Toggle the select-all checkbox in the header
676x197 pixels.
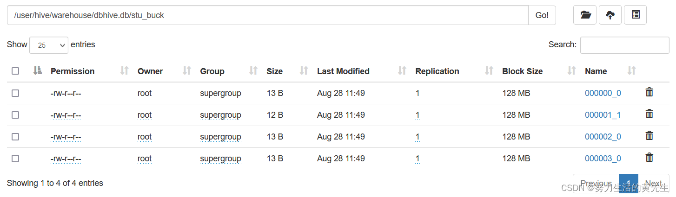[x=15, y=71]
